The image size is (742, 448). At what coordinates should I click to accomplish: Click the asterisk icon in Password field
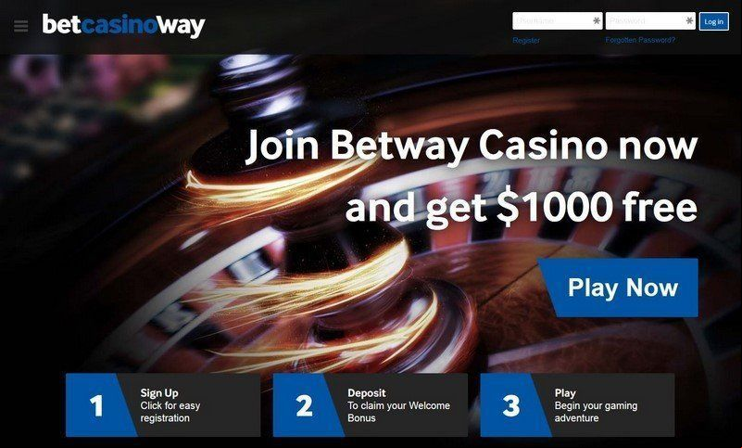pyautogui.click(x=689, y=20)
